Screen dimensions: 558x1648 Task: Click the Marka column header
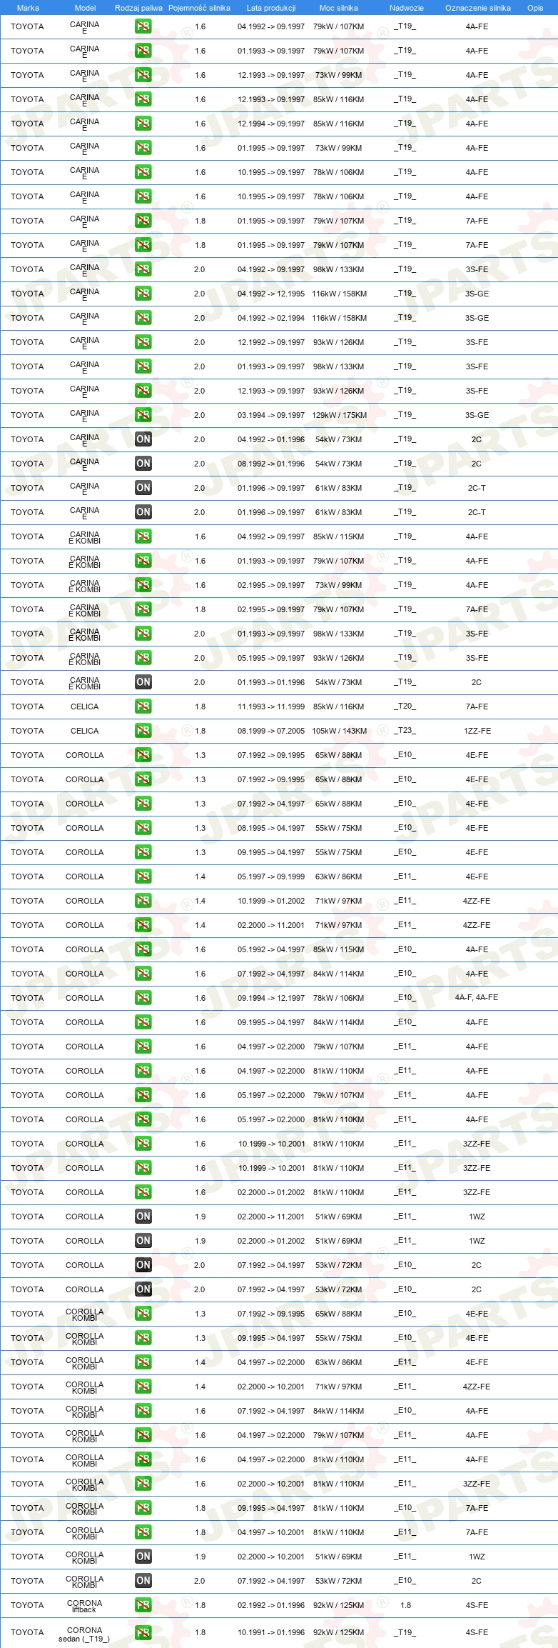coord(28,8)
